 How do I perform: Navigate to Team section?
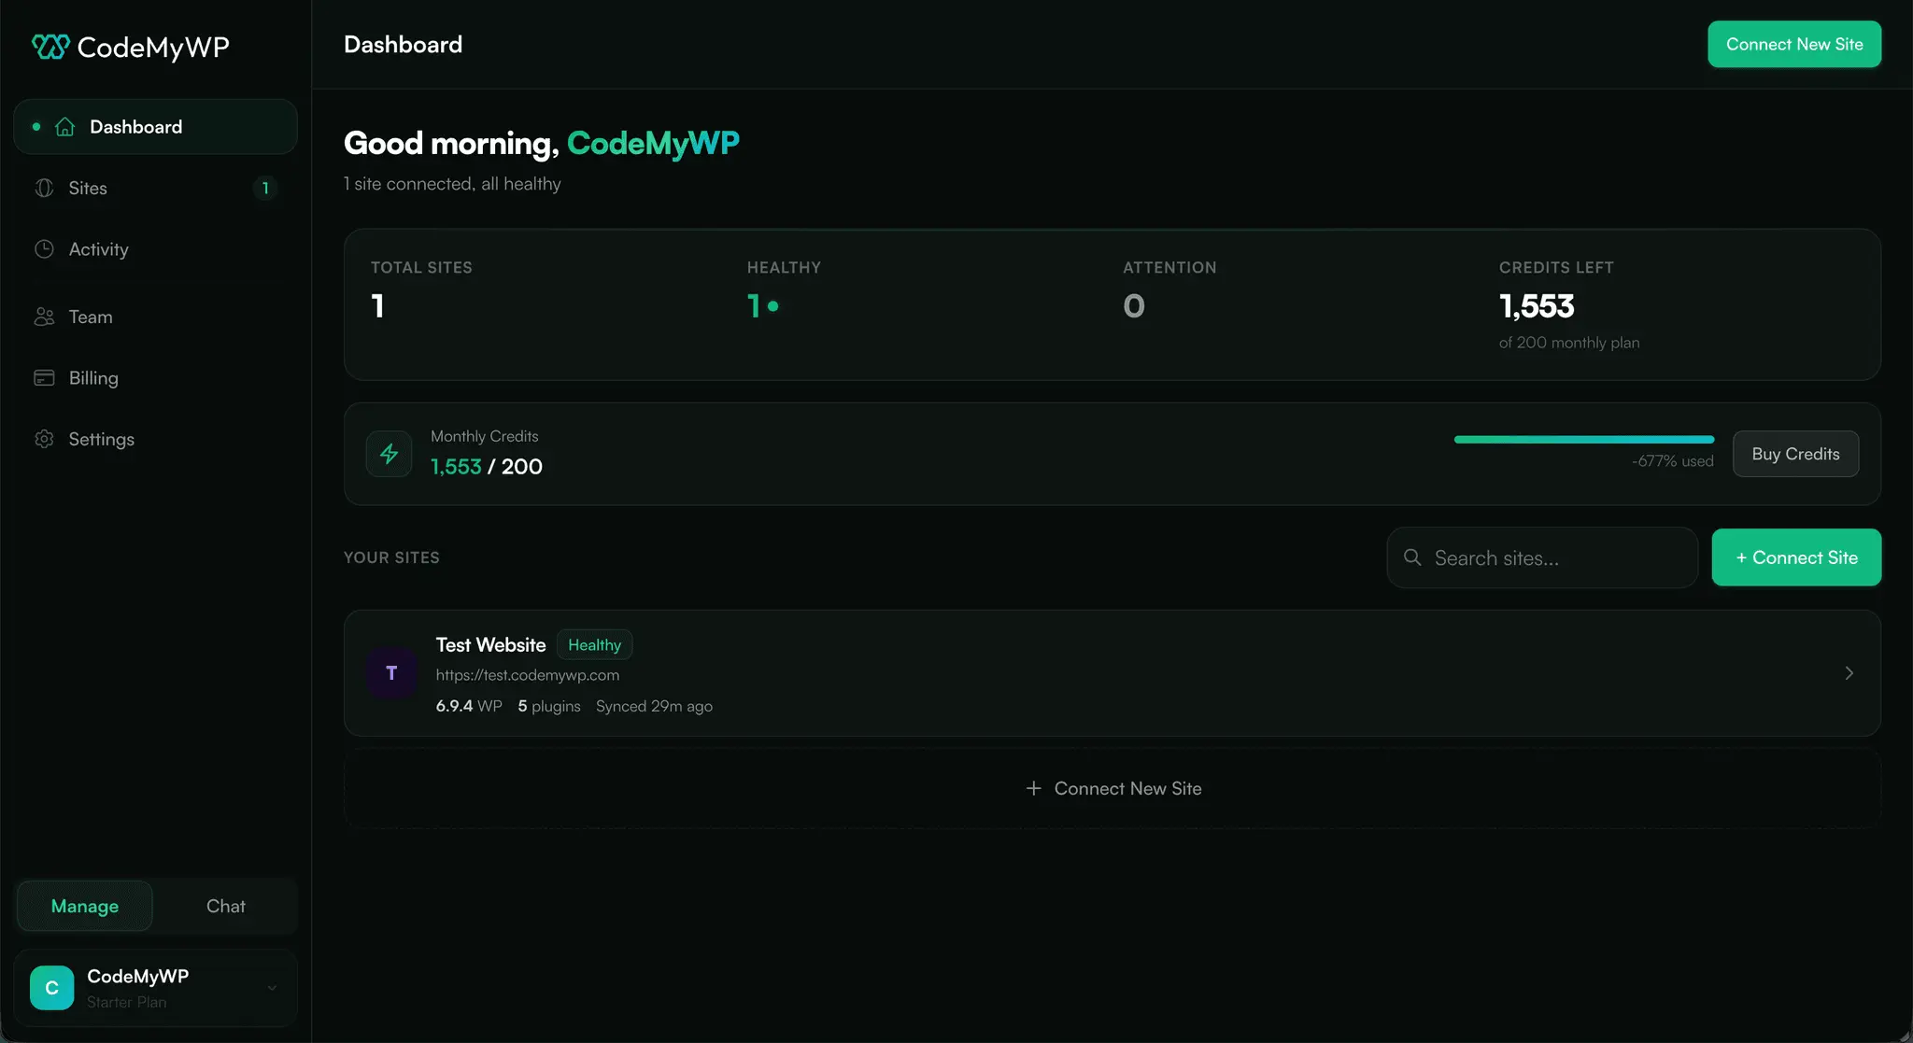pos(156,317)
